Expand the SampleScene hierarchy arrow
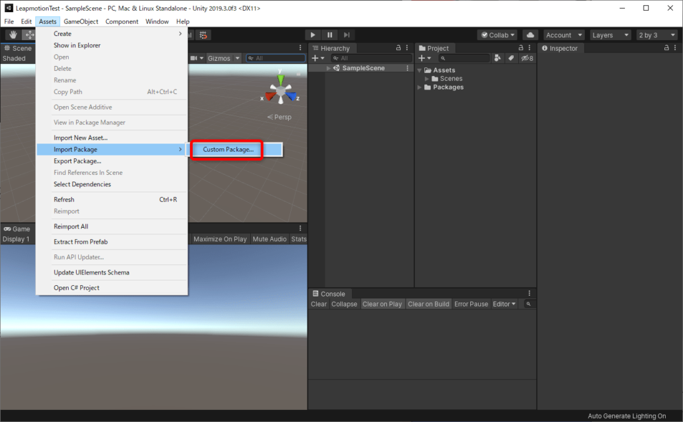The image size is (683, 422). (328, 68)
